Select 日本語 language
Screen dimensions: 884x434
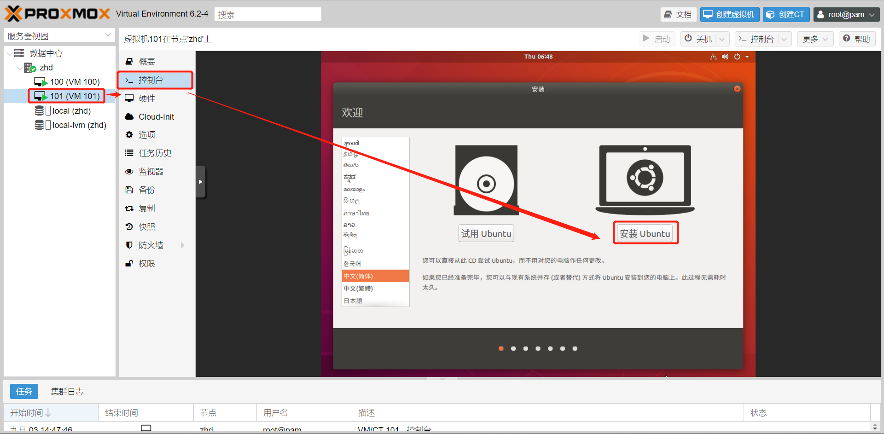[375, 301]
